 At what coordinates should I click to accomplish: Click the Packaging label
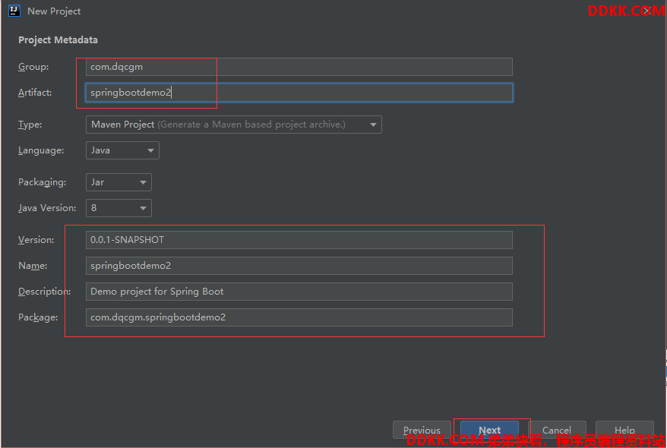(42, 182)
